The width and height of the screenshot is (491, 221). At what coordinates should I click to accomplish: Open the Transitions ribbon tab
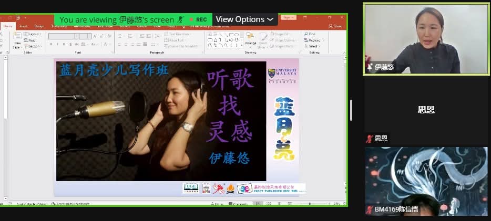coord(59,26)
